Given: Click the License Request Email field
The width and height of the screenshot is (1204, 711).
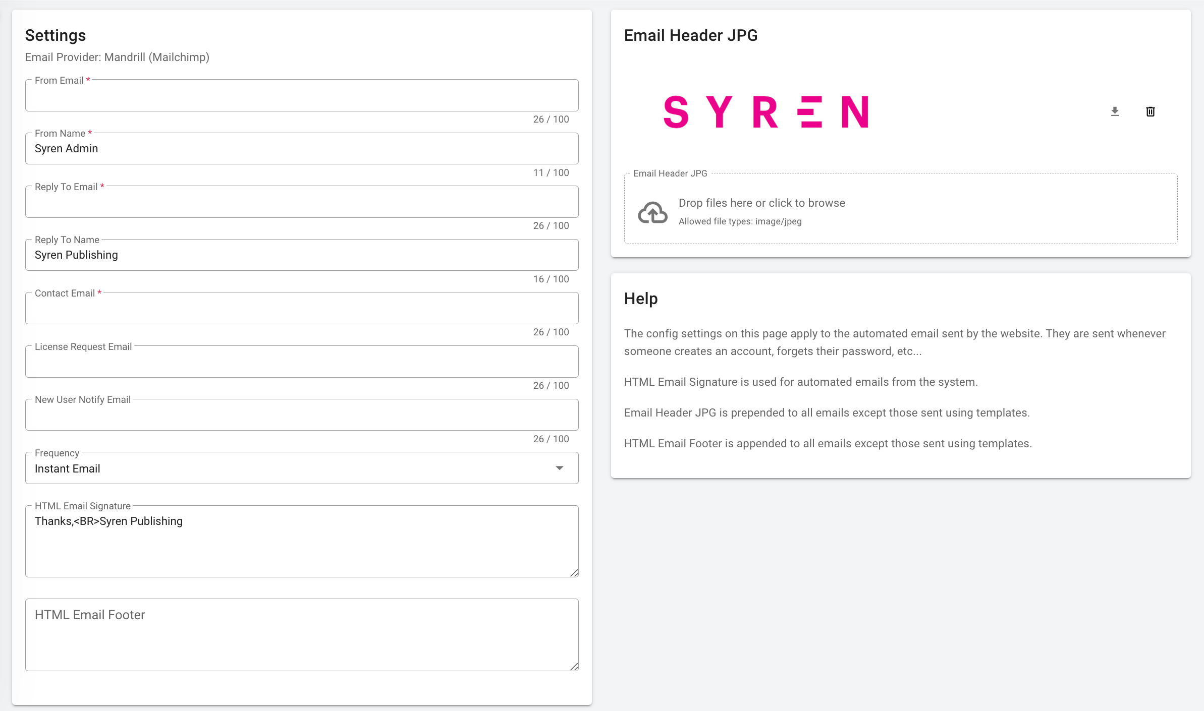Looking at the screenshot, I should click(301, 362).
